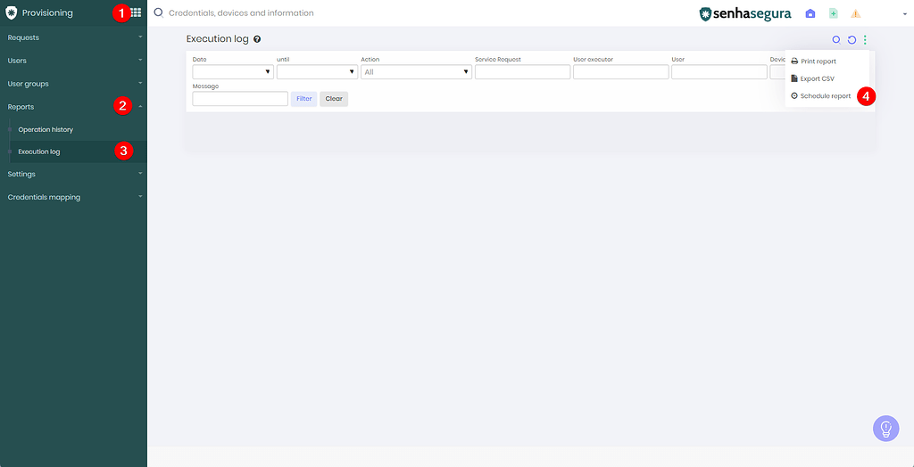Click the Message filter input field
Image resolution: width=914 pixels, height=467 pixels.
click(240, 98)
